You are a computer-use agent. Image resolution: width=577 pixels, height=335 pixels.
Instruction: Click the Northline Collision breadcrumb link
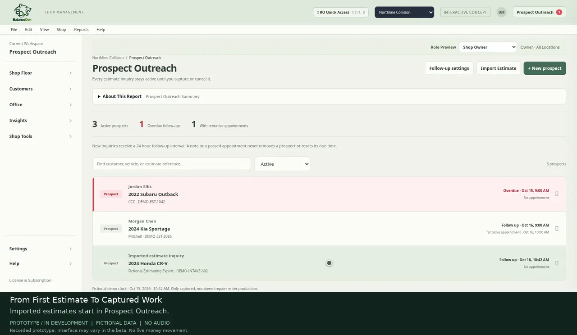click(108, 58)
